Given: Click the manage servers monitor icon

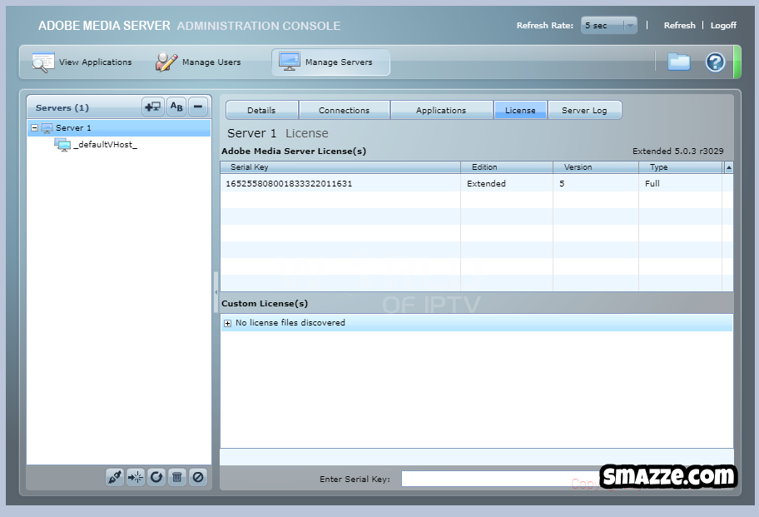Looking at the screenshot, I should (290, 62).
